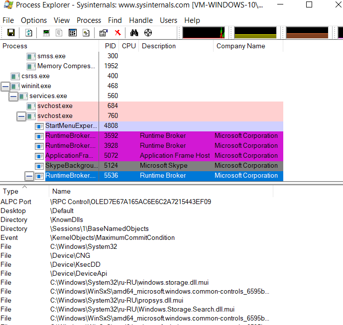Viewport: 343px width, 325px height.
Task: Select the SkypeBackgroundHost row PID 5124
Action: point(141,166)
